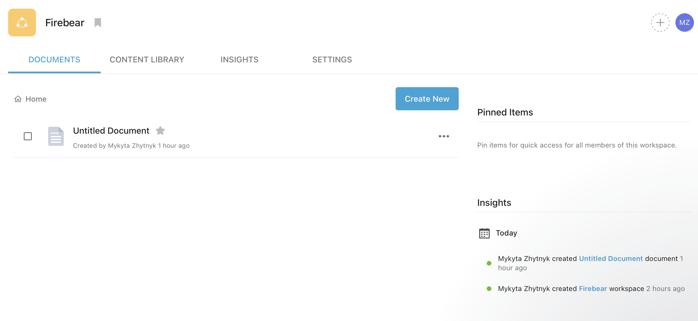This screenshot has width=698, height=321.
Task: Go to the Settings tab
Action: [x=332, y=59]
